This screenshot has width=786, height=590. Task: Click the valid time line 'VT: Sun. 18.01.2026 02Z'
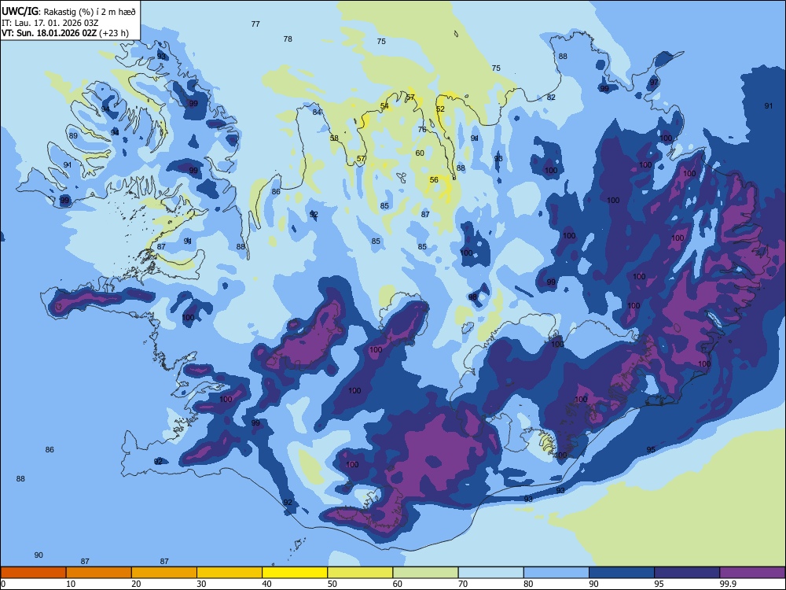pos(49,33)
